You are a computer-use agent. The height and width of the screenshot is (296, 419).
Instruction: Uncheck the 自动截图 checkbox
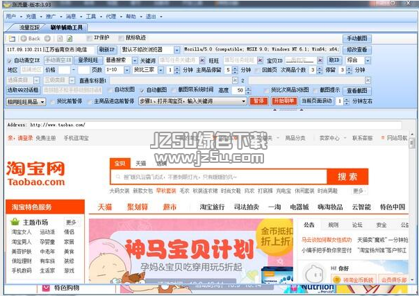pos(142,90)
